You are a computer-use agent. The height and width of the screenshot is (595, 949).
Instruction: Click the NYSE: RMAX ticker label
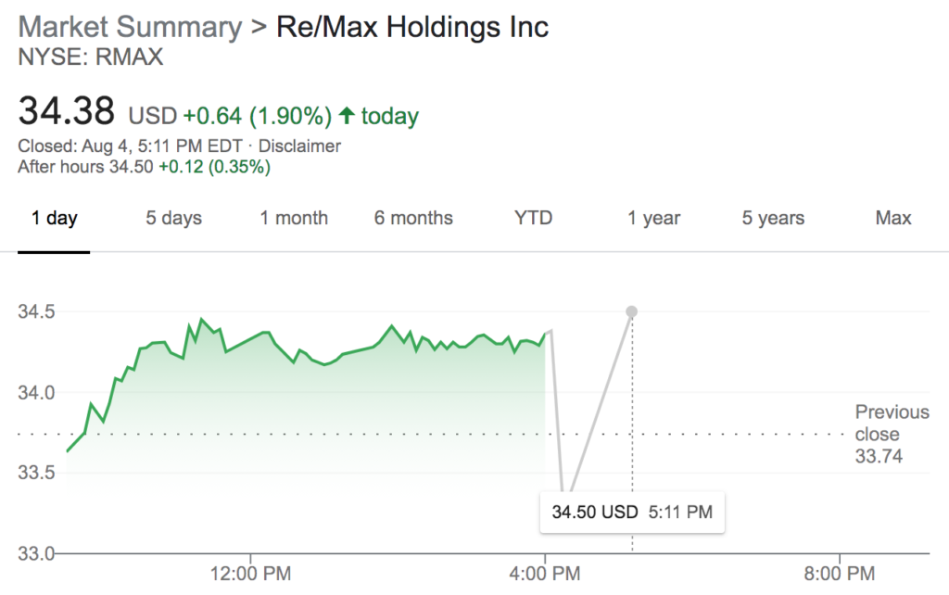click(91, 57)
